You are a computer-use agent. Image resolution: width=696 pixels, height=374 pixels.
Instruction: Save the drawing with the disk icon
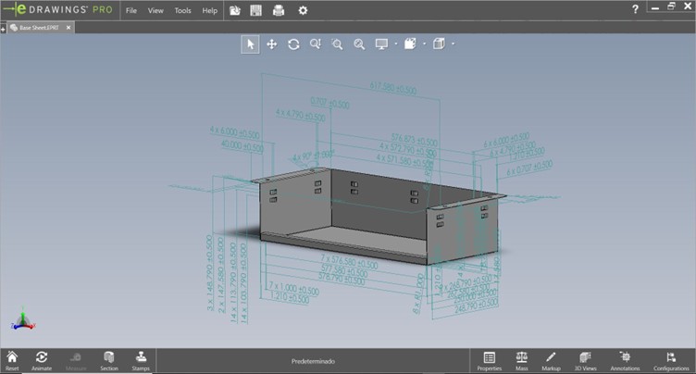tap(256, 10)
